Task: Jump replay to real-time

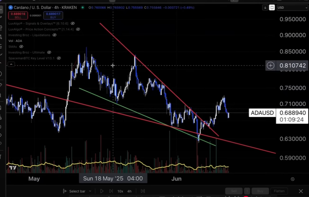Action: [143, 191]
